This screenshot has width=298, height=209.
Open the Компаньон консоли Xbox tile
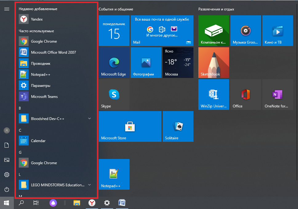click(214, 31)
